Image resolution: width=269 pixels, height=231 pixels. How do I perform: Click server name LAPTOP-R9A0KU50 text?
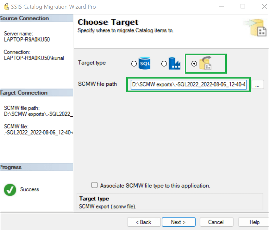point(27,39)
